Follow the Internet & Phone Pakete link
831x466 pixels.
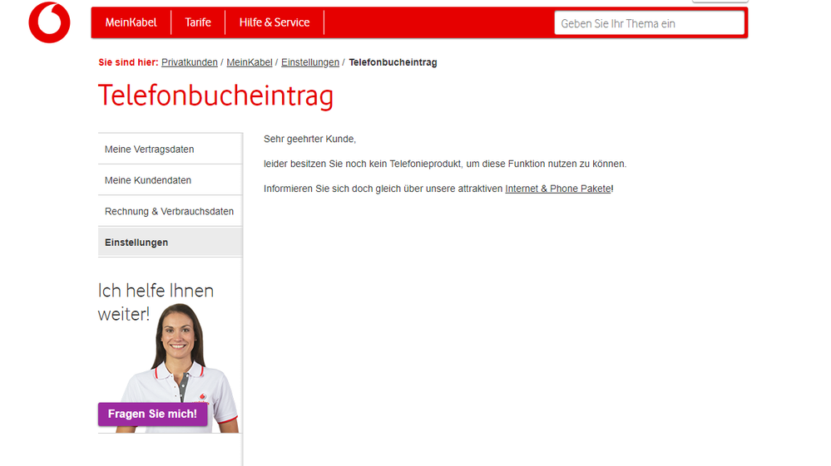pos(558,189)
